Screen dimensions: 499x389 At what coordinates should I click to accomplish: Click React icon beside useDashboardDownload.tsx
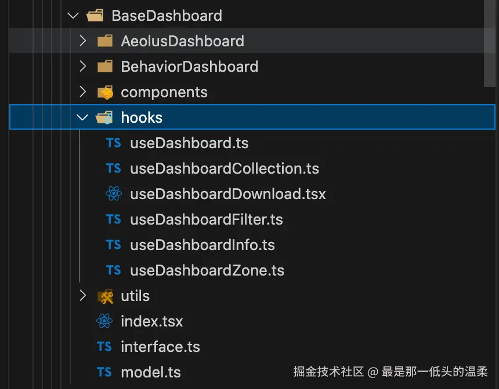(114, 194)
